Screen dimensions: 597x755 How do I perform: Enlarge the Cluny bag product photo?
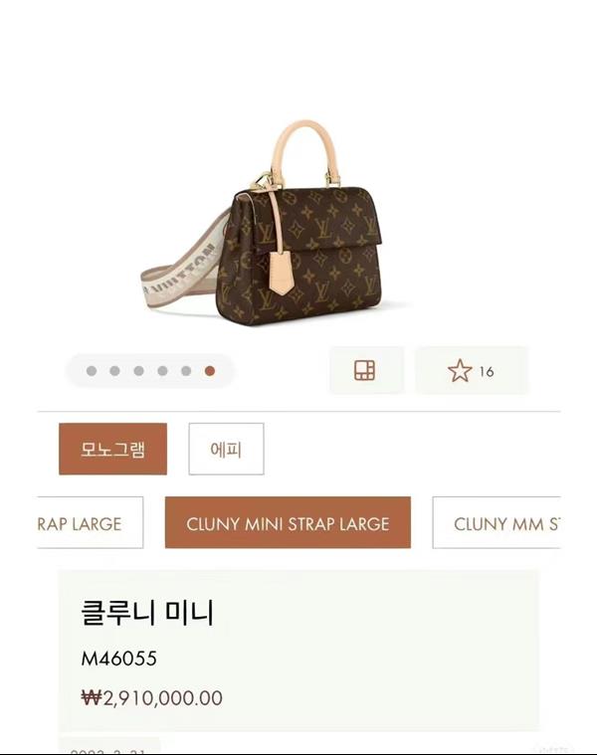[276, 223]
